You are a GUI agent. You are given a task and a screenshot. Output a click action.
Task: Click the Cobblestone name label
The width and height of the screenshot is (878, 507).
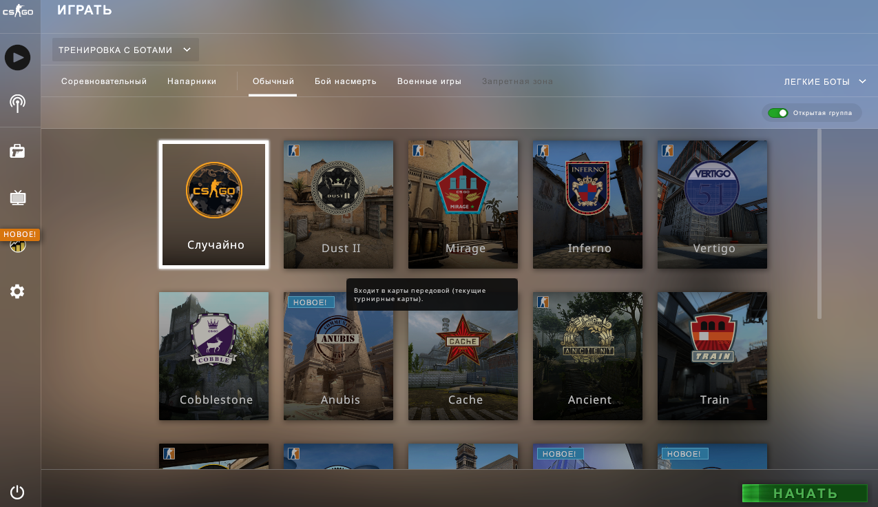click(x=216, y=400)
